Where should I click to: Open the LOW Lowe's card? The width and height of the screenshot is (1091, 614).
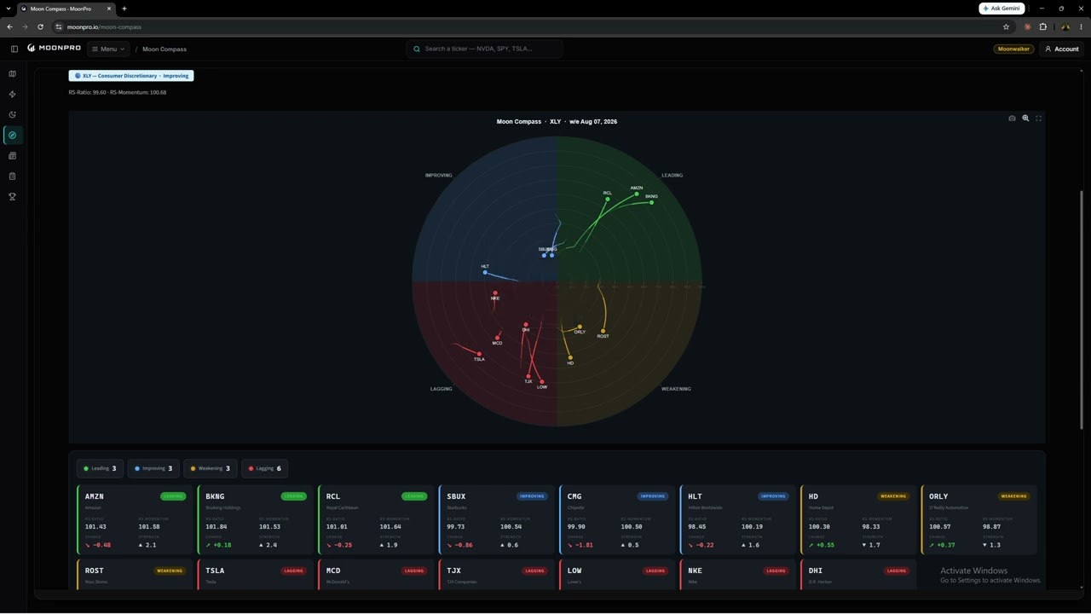[x=615, y=575]
